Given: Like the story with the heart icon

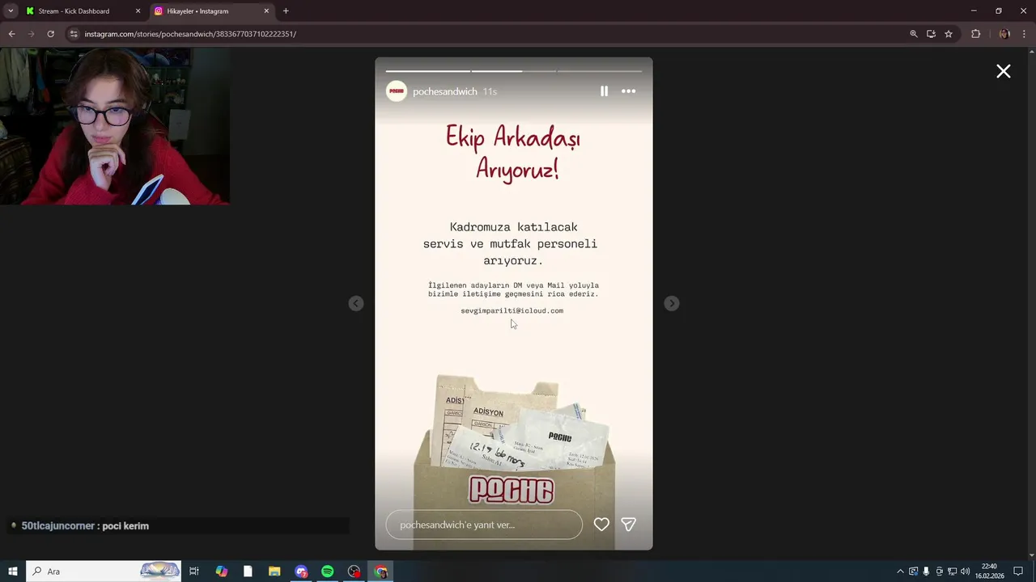Looking at the screenshot, I should click(601, 525).
